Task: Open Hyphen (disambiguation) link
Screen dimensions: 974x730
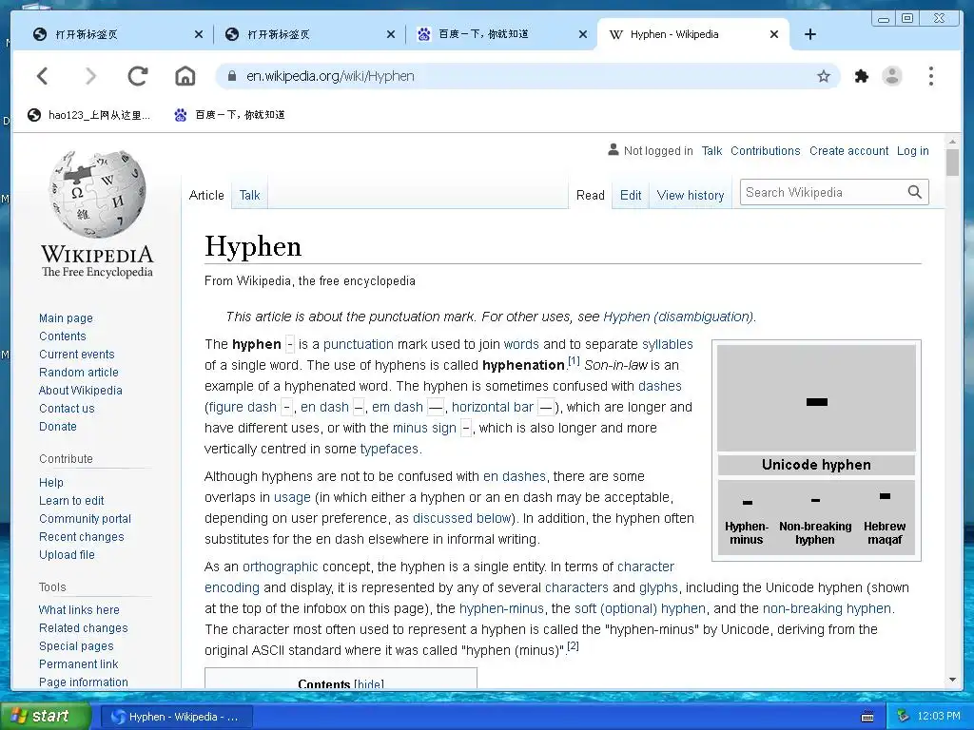Action: tap(678, 317)
